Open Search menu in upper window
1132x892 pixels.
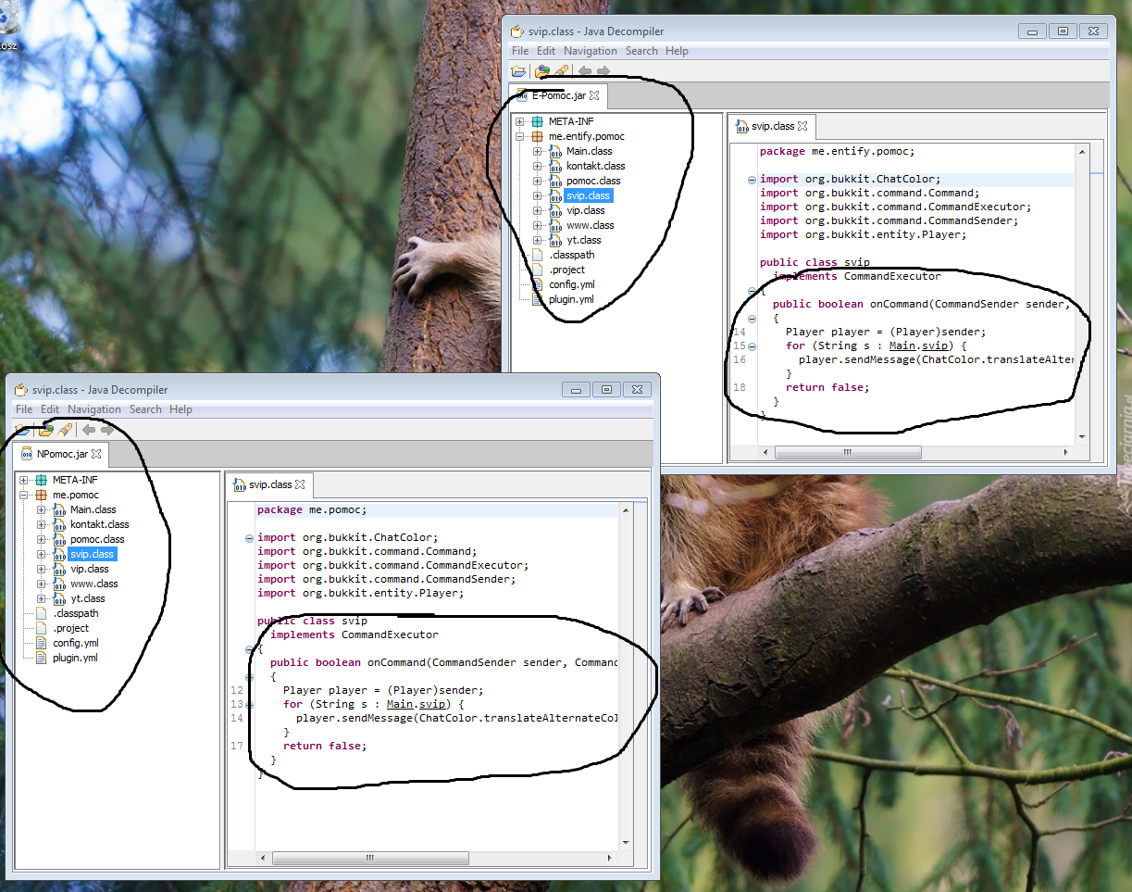tap(641, 51)
